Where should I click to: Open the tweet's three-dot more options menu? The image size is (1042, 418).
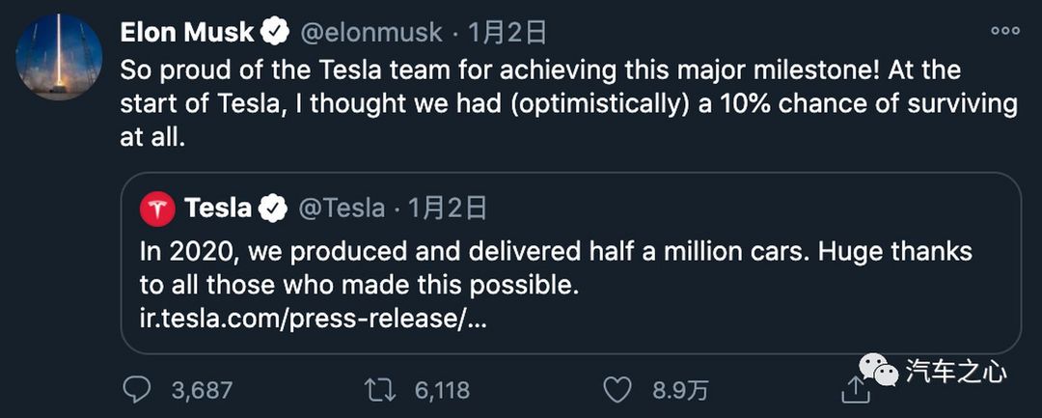[x=1004, y=31]
